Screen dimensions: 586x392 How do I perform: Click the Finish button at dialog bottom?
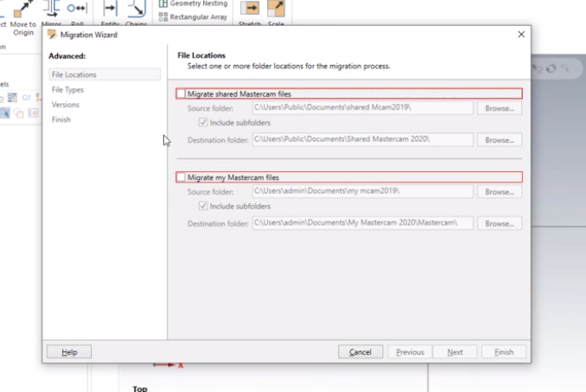tap(504, 351)
